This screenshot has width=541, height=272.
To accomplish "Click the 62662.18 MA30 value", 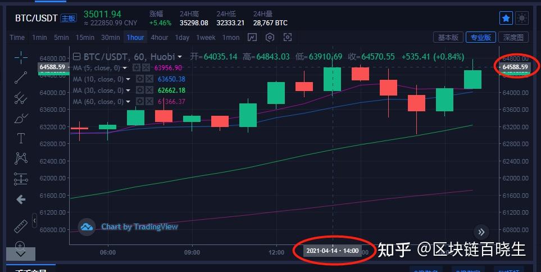I will tap(171, 90).
